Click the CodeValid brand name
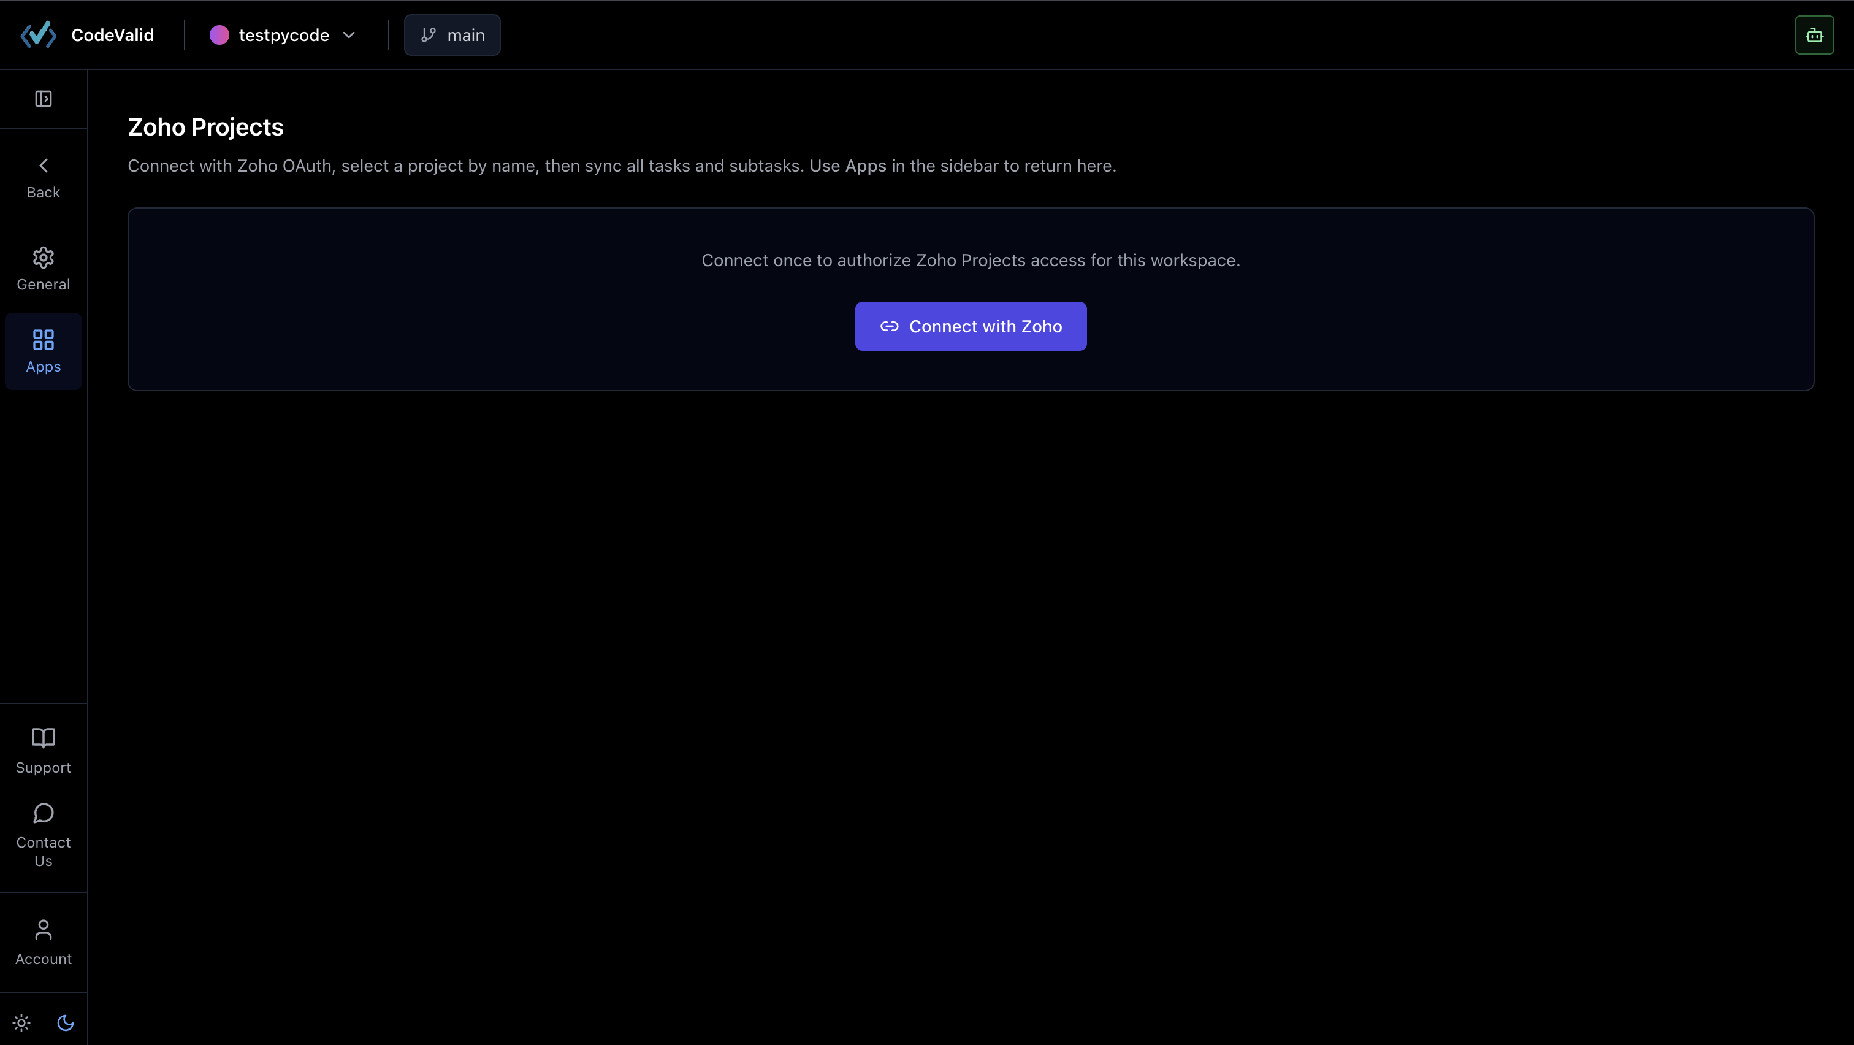Image resolution: width=1854 pixels, height=1045 pixels. (x=112, y=34)
